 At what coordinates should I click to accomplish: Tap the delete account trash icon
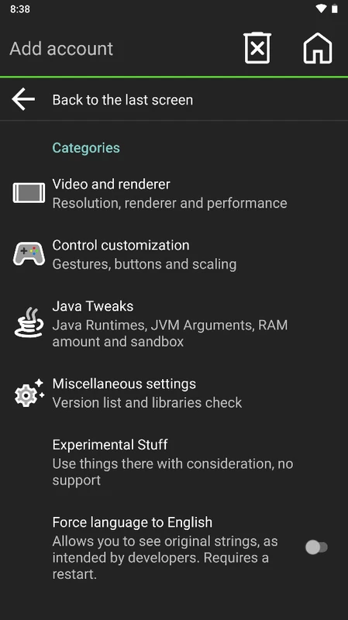tap(257, 48)
